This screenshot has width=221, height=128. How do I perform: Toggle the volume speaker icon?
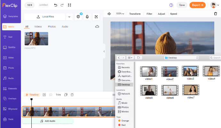(109, 14)
